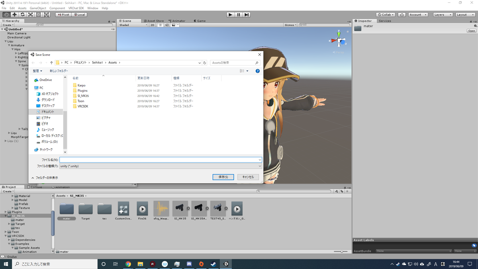Viewport: 478px width, 269px height.
Task: Click 新しいフォルダー new folder button
Action: click(59, 71)
